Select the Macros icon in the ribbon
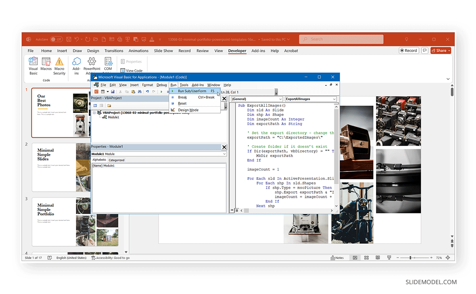 click(x=46, y=65)
